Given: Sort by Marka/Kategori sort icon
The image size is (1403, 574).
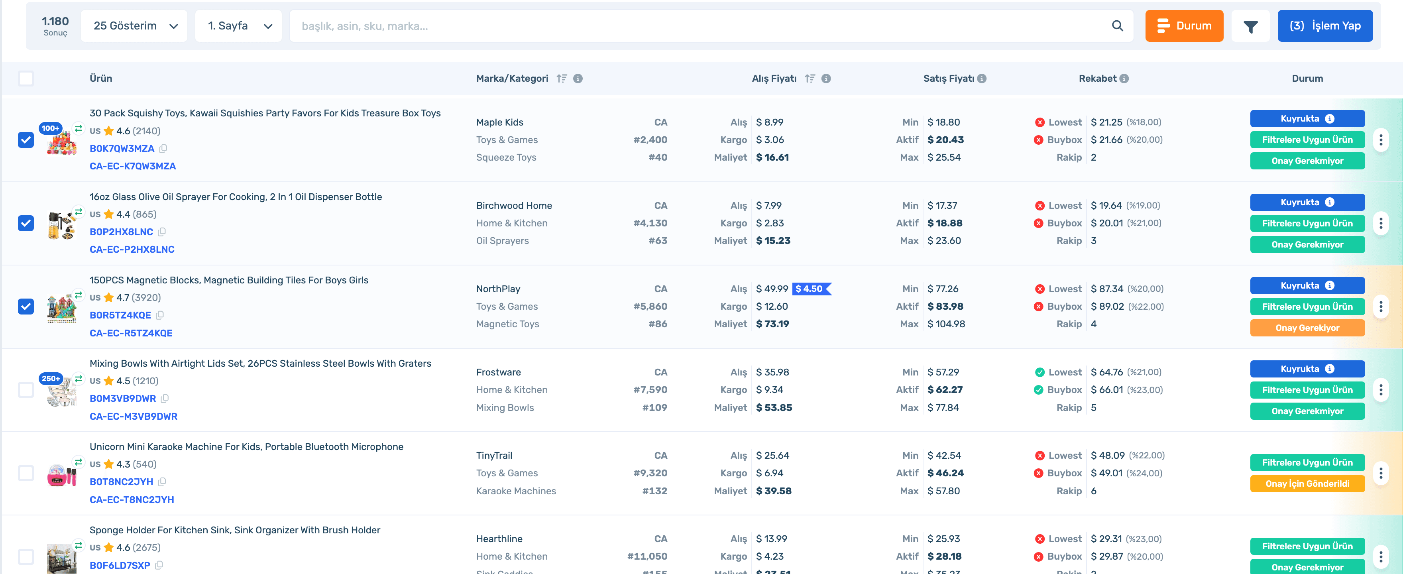Looking at the screenshot, I should tap(562, 79).
